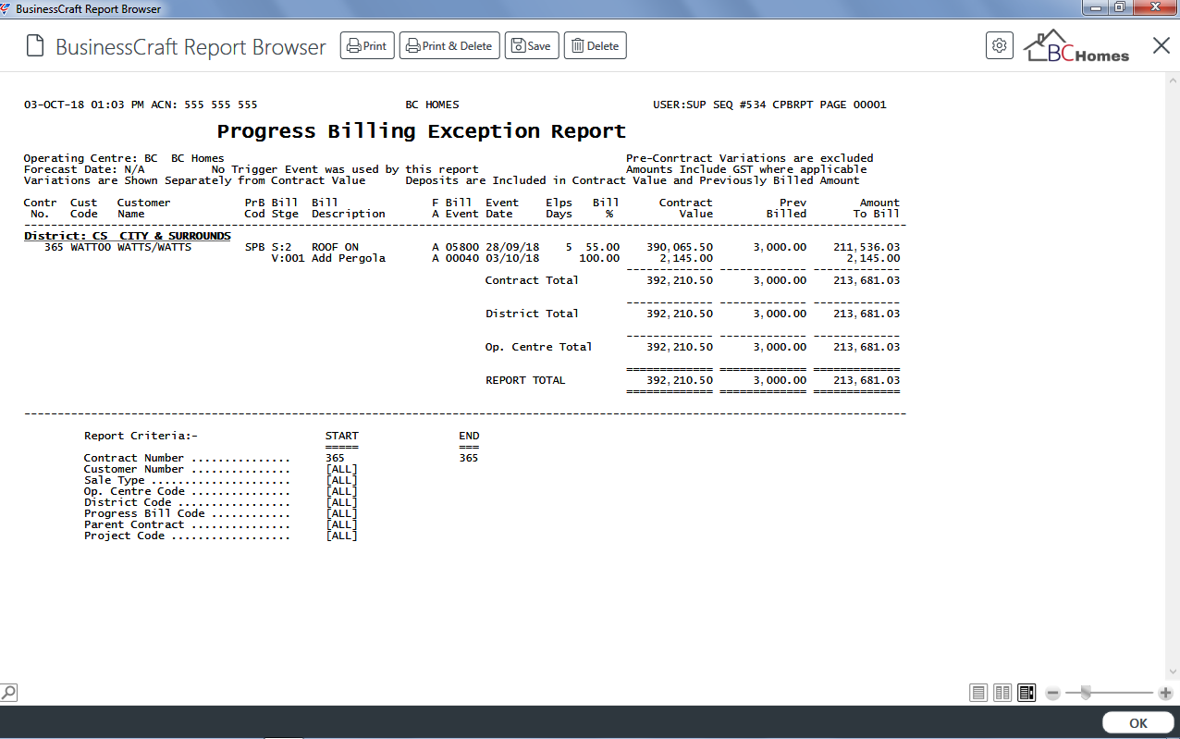Click the 'Op. Centre Code' criteria label

(134, 491)
